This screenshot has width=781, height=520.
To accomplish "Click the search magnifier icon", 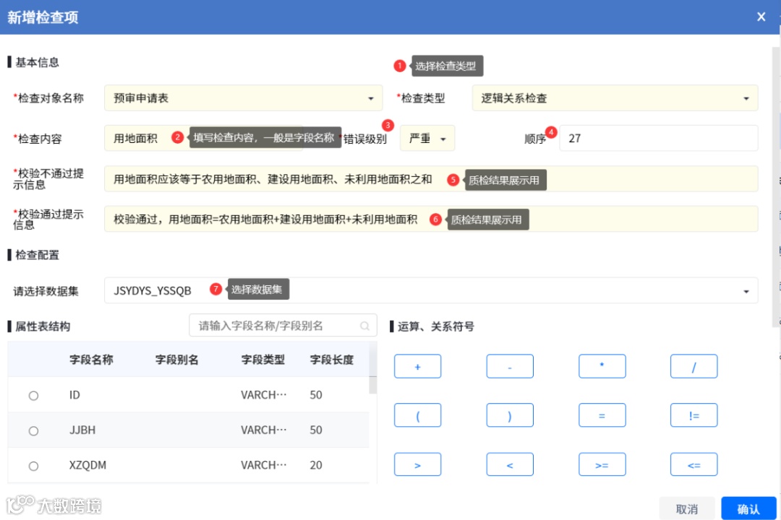I will [364, 326].
